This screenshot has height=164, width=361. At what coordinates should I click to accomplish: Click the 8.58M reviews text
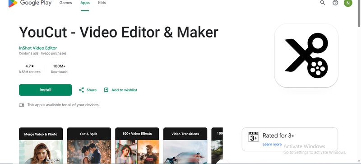coord(30,72)
